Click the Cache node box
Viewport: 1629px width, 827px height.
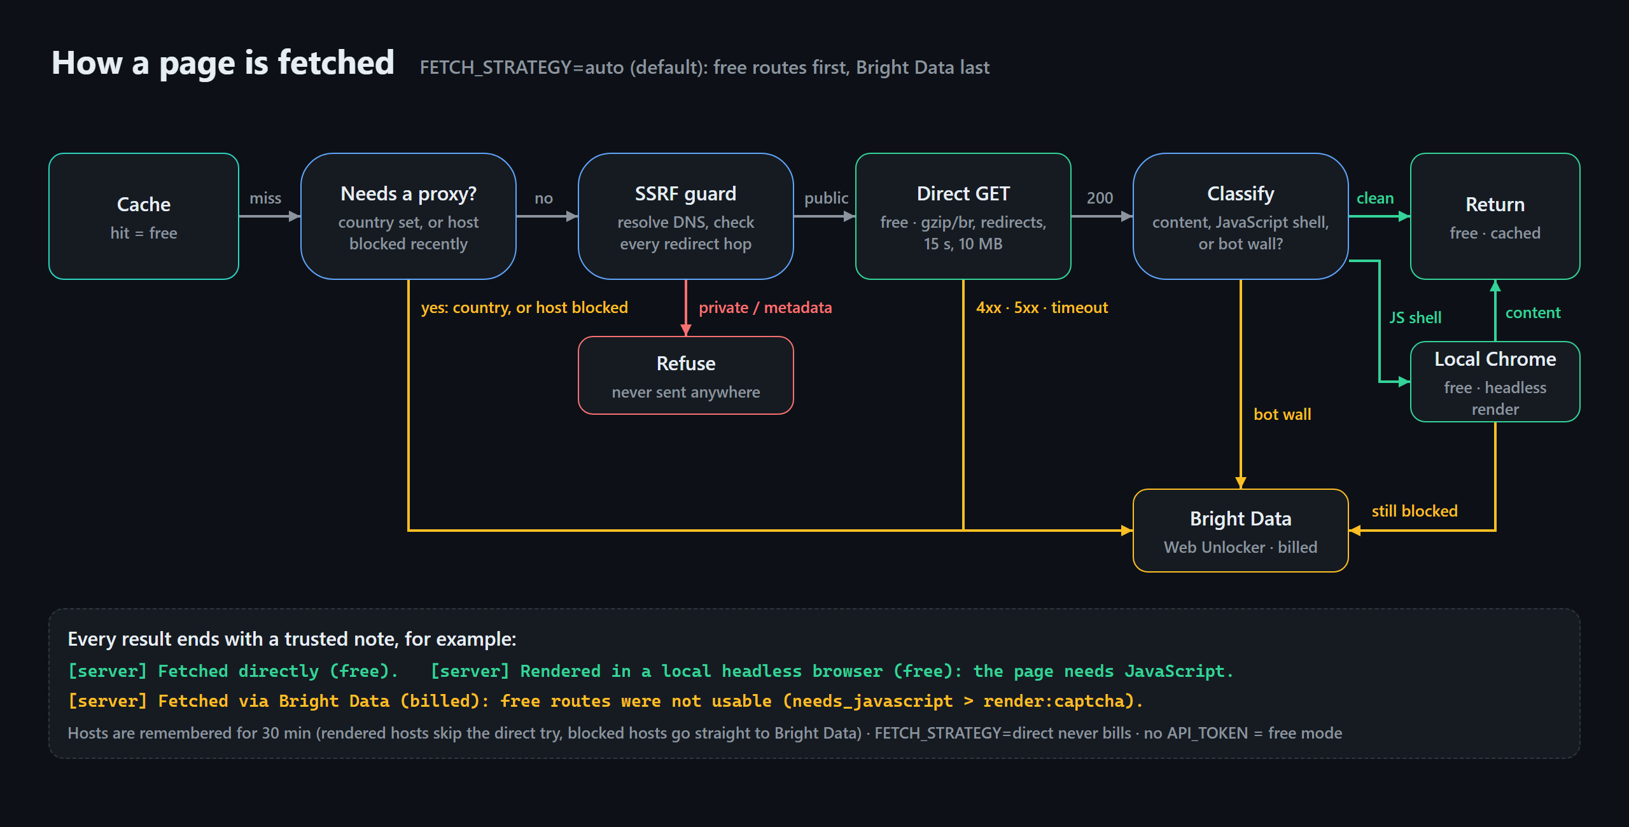[x=144, y=216]
